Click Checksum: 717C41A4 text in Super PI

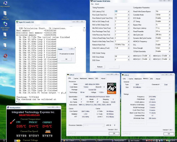[x=27, y=97]
